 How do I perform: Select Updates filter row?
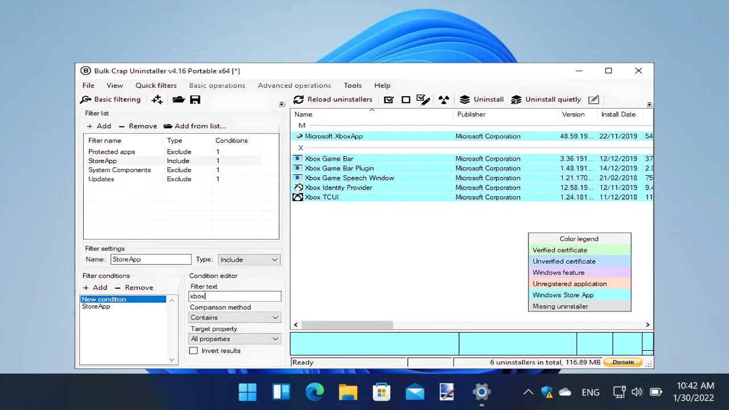(173, 179)
